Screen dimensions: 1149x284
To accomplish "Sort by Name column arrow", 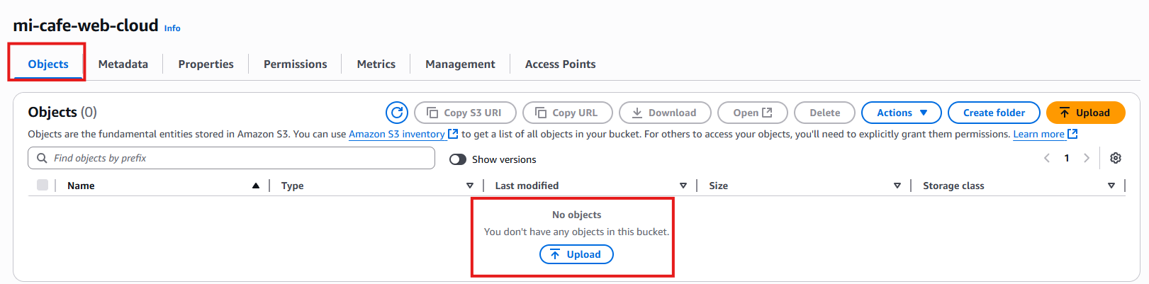I will tap(256, 186).
